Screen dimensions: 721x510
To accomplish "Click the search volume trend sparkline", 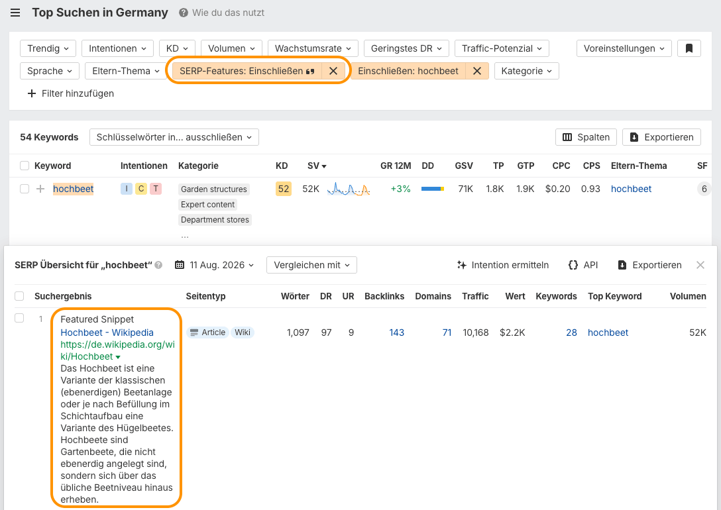I will (349, 189).
